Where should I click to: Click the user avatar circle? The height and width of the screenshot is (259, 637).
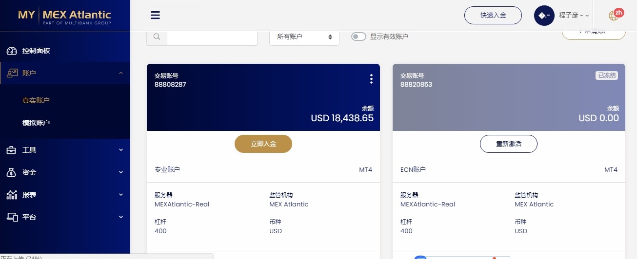pos(544,16)
